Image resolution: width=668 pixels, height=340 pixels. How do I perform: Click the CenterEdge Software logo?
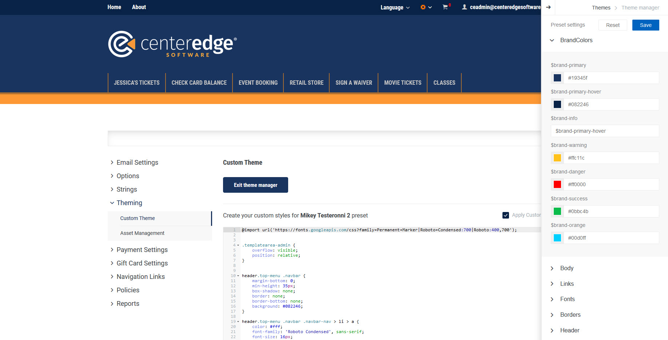(x=172, y=44)
